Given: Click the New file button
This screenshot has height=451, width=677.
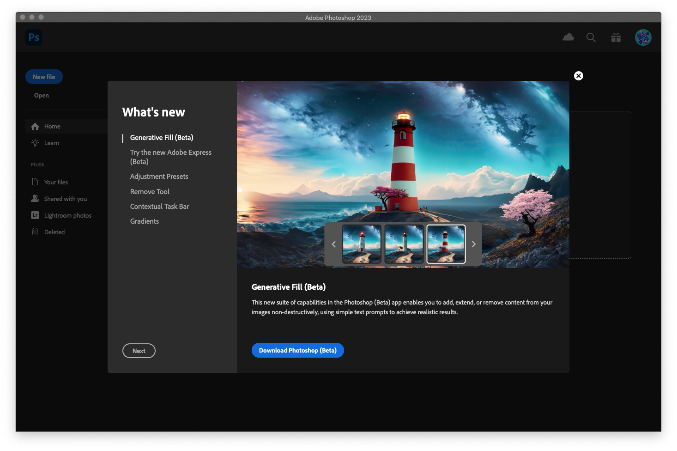Looking at the screenshot, I should click(x=44, y=77).
